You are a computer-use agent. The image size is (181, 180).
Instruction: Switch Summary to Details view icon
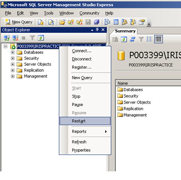pyautogui.click(x=158, y=39)
